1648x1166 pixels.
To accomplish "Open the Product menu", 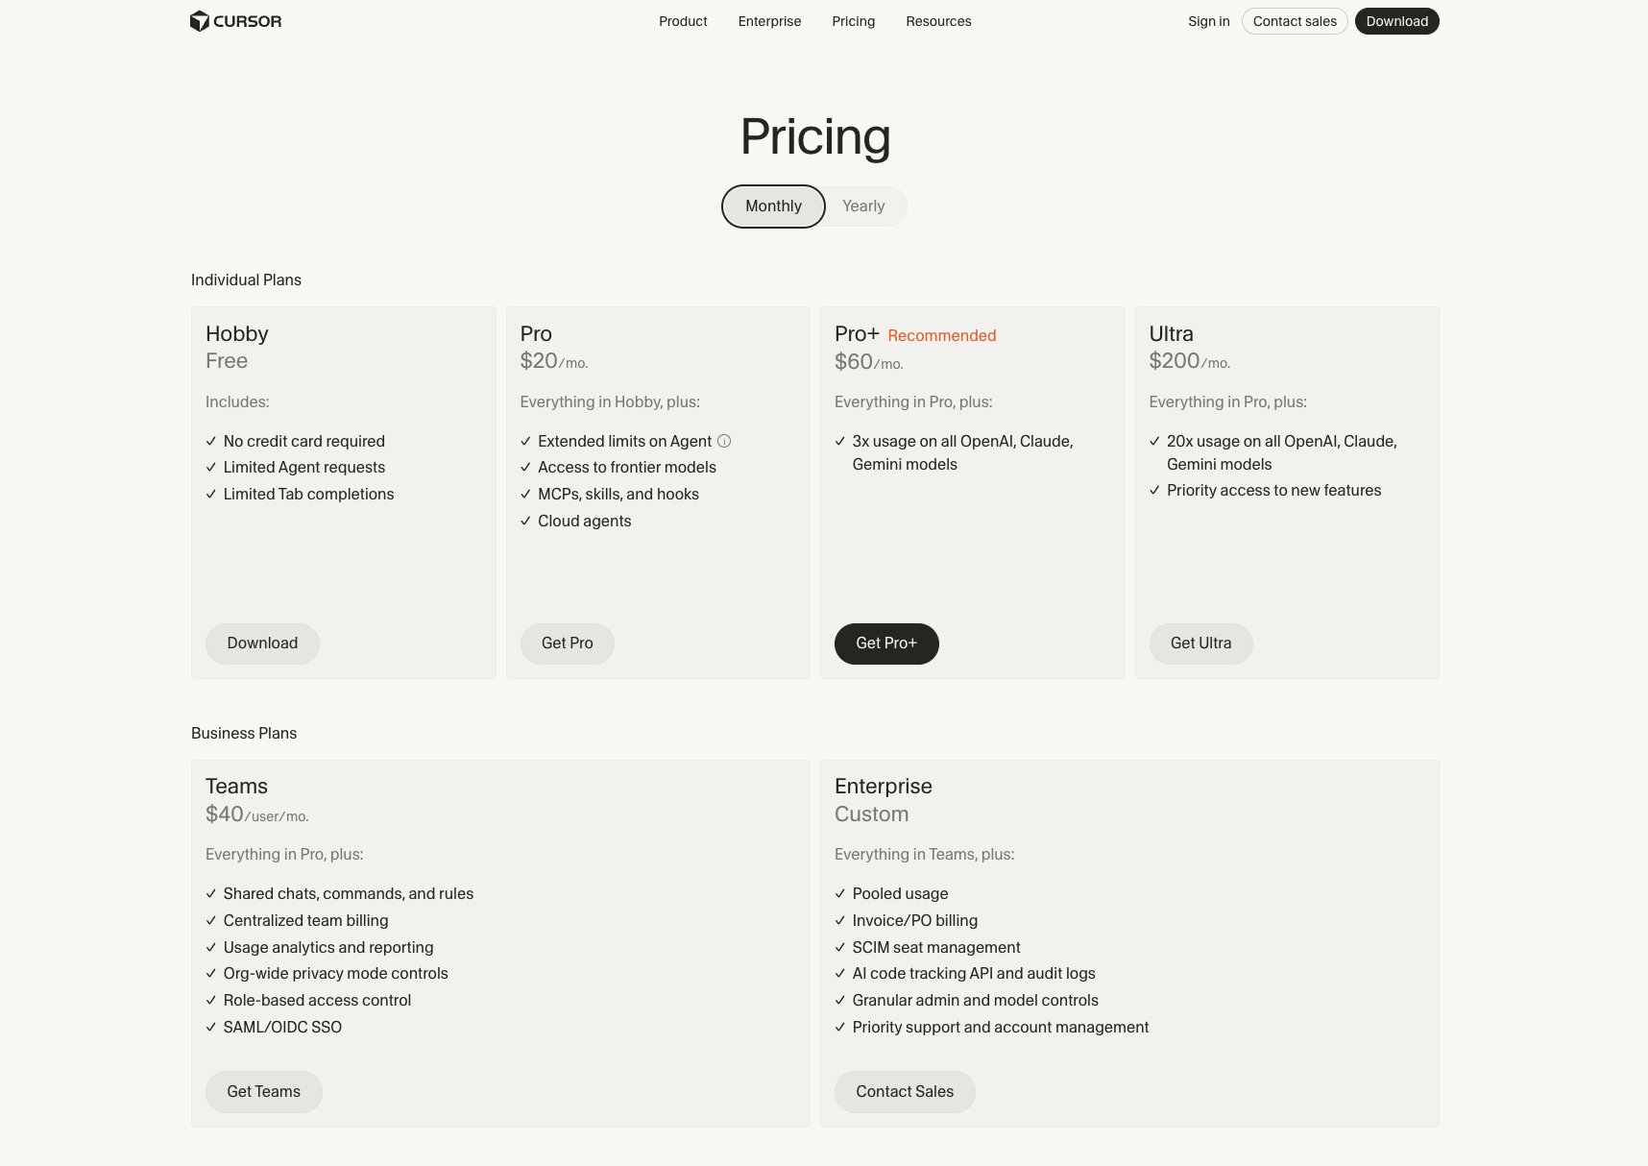I will 682,21.
